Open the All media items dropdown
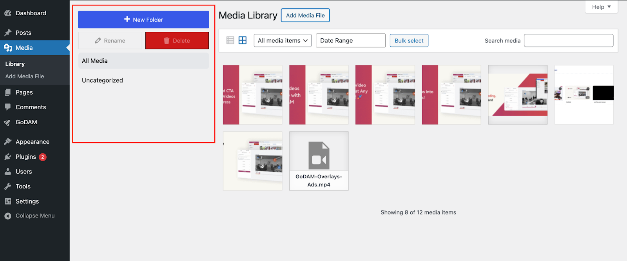 [282, 40]
